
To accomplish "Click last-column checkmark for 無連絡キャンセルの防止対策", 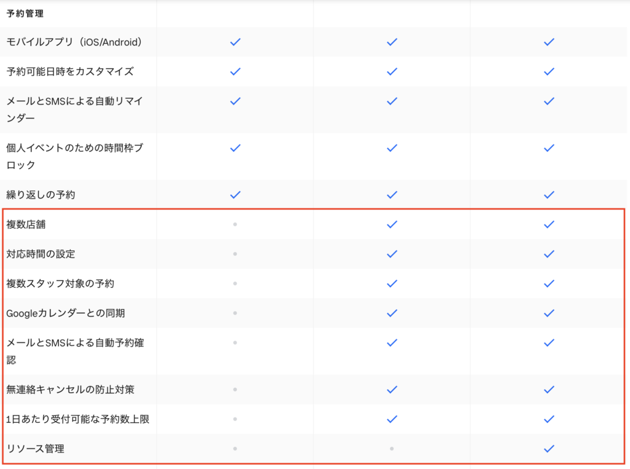I will click(549, 389).
